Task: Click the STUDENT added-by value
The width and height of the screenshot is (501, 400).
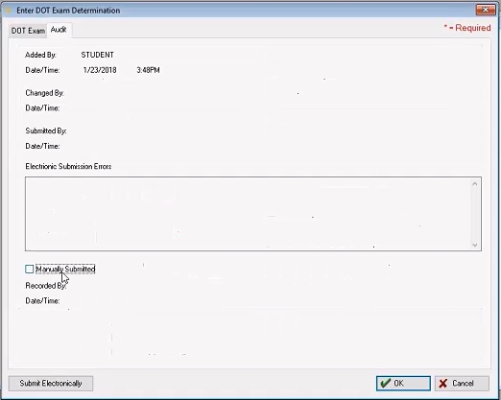Action: (97, 55)
